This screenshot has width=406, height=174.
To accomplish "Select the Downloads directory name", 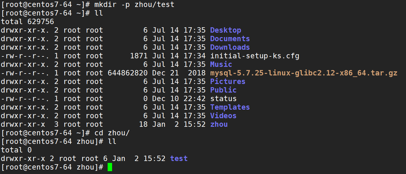I will click(230, 48).
